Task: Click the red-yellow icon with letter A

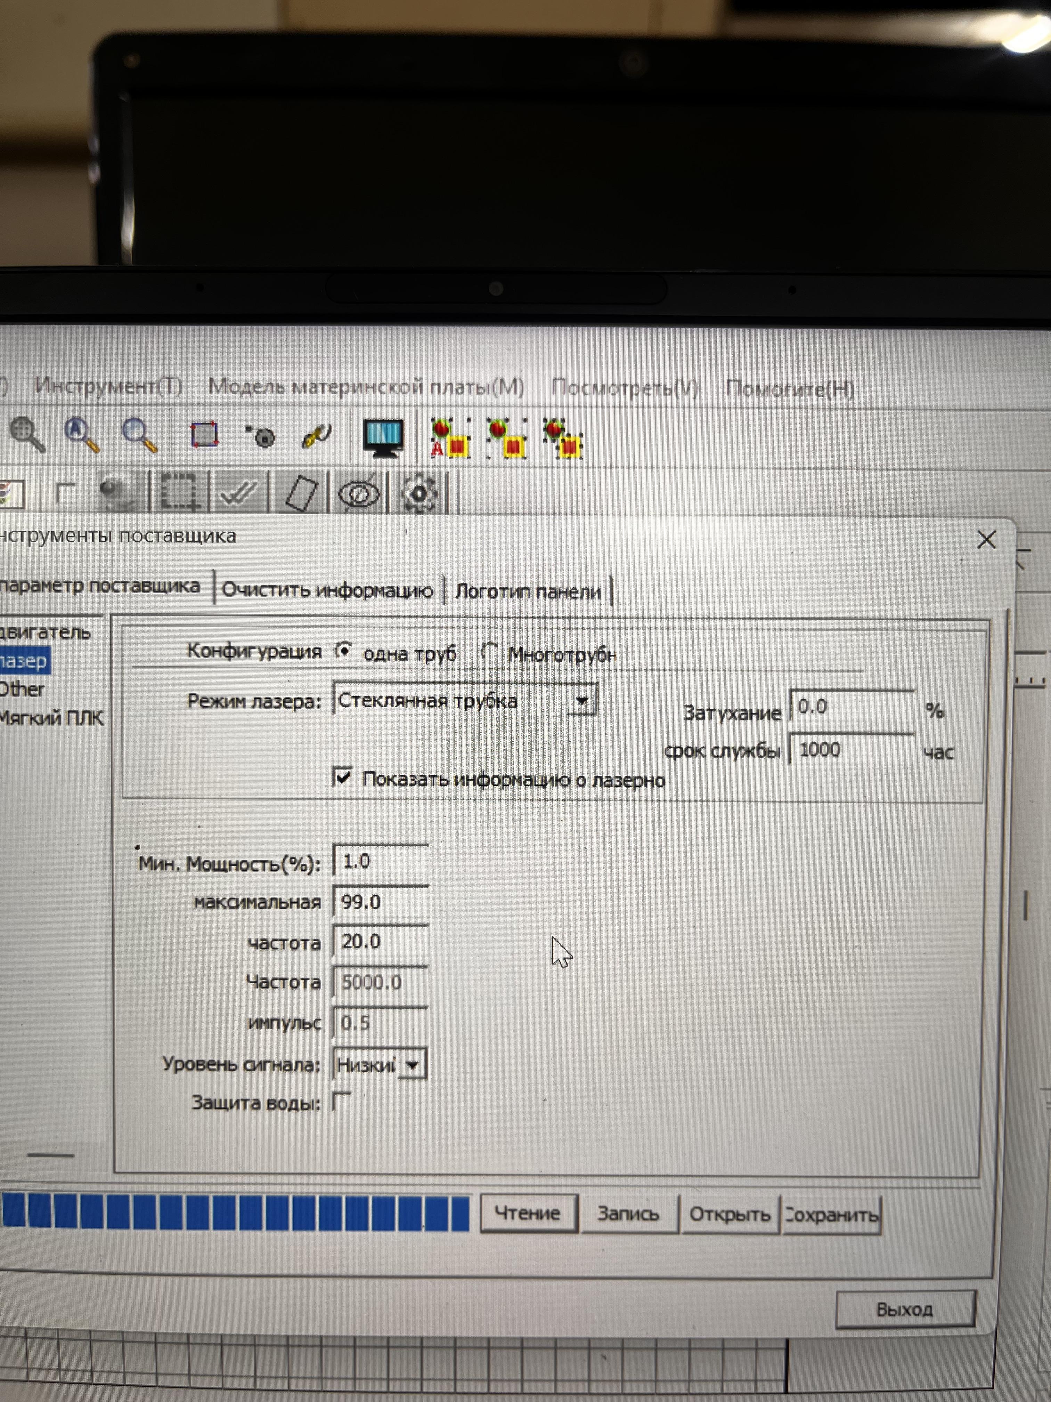Action: (450, 438)
